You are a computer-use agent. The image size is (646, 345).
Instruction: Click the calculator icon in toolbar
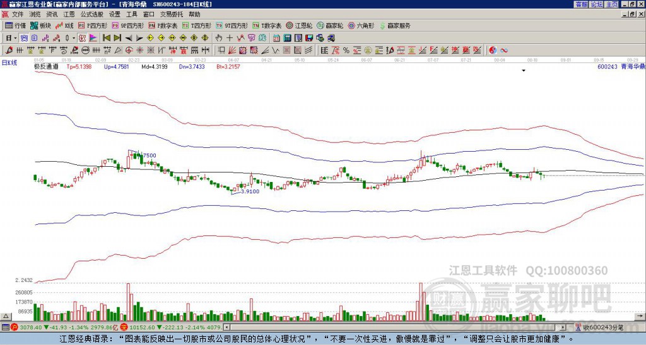(287, 38)
